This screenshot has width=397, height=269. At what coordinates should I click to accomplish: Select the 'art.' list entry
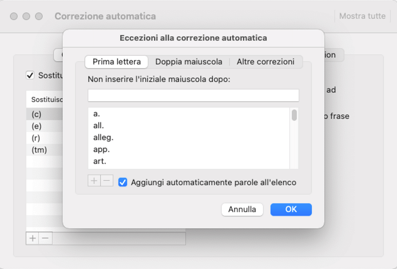189,161
